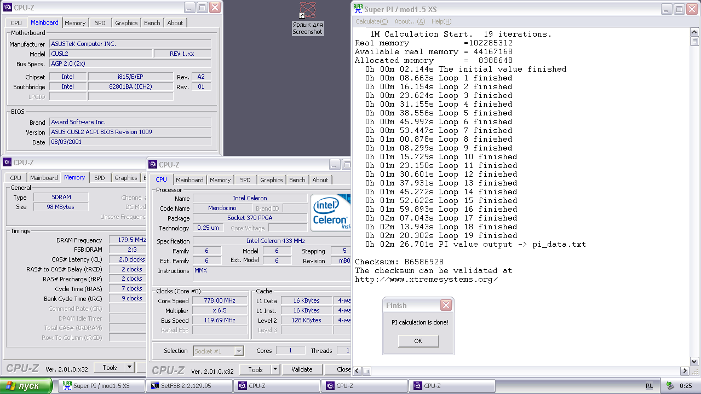Select Memory tab in top-left CPU-Z window
701x394 pixels.
75,23
